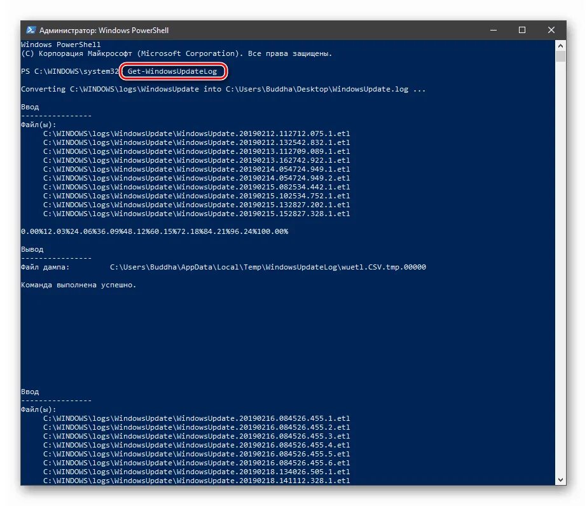The width and height of the screenshot is (587, 506).
Task: Click the 'Converting C:\WINDOWS\logs' line
Action: [223, 89]
